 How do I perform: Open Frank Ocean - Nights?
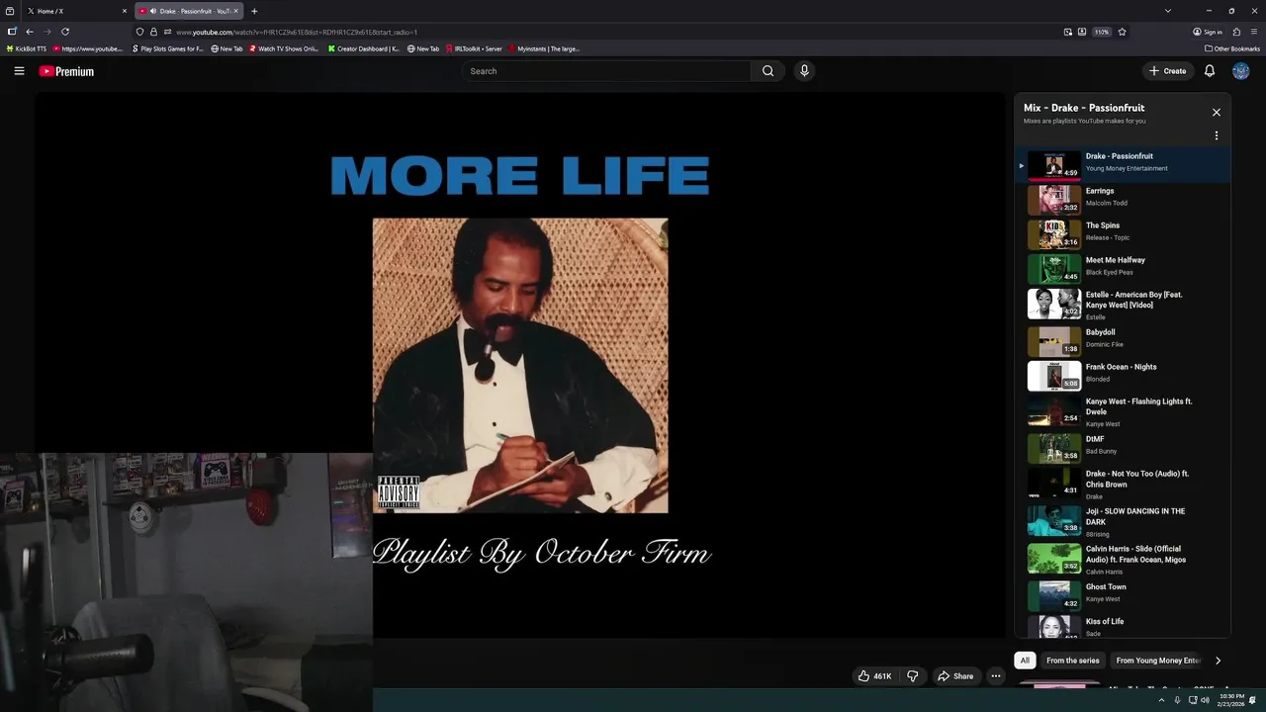[1123, 375]
